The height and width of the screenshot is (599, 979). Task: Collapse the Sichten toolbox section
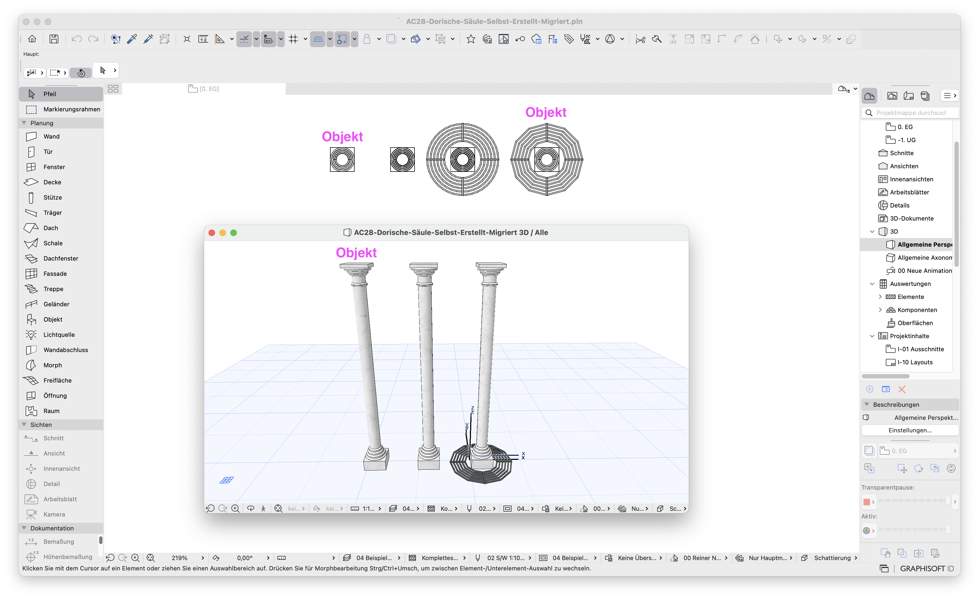pos(24,425)
